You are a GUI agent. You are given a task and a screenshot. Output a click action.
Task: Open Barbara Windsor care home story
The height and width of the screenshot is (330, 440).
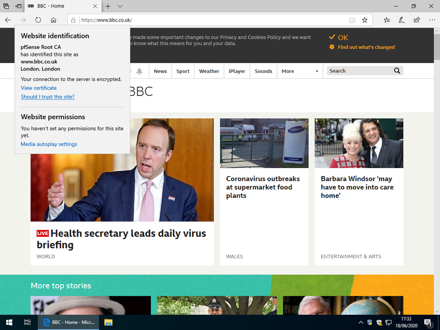click(357, 187)
